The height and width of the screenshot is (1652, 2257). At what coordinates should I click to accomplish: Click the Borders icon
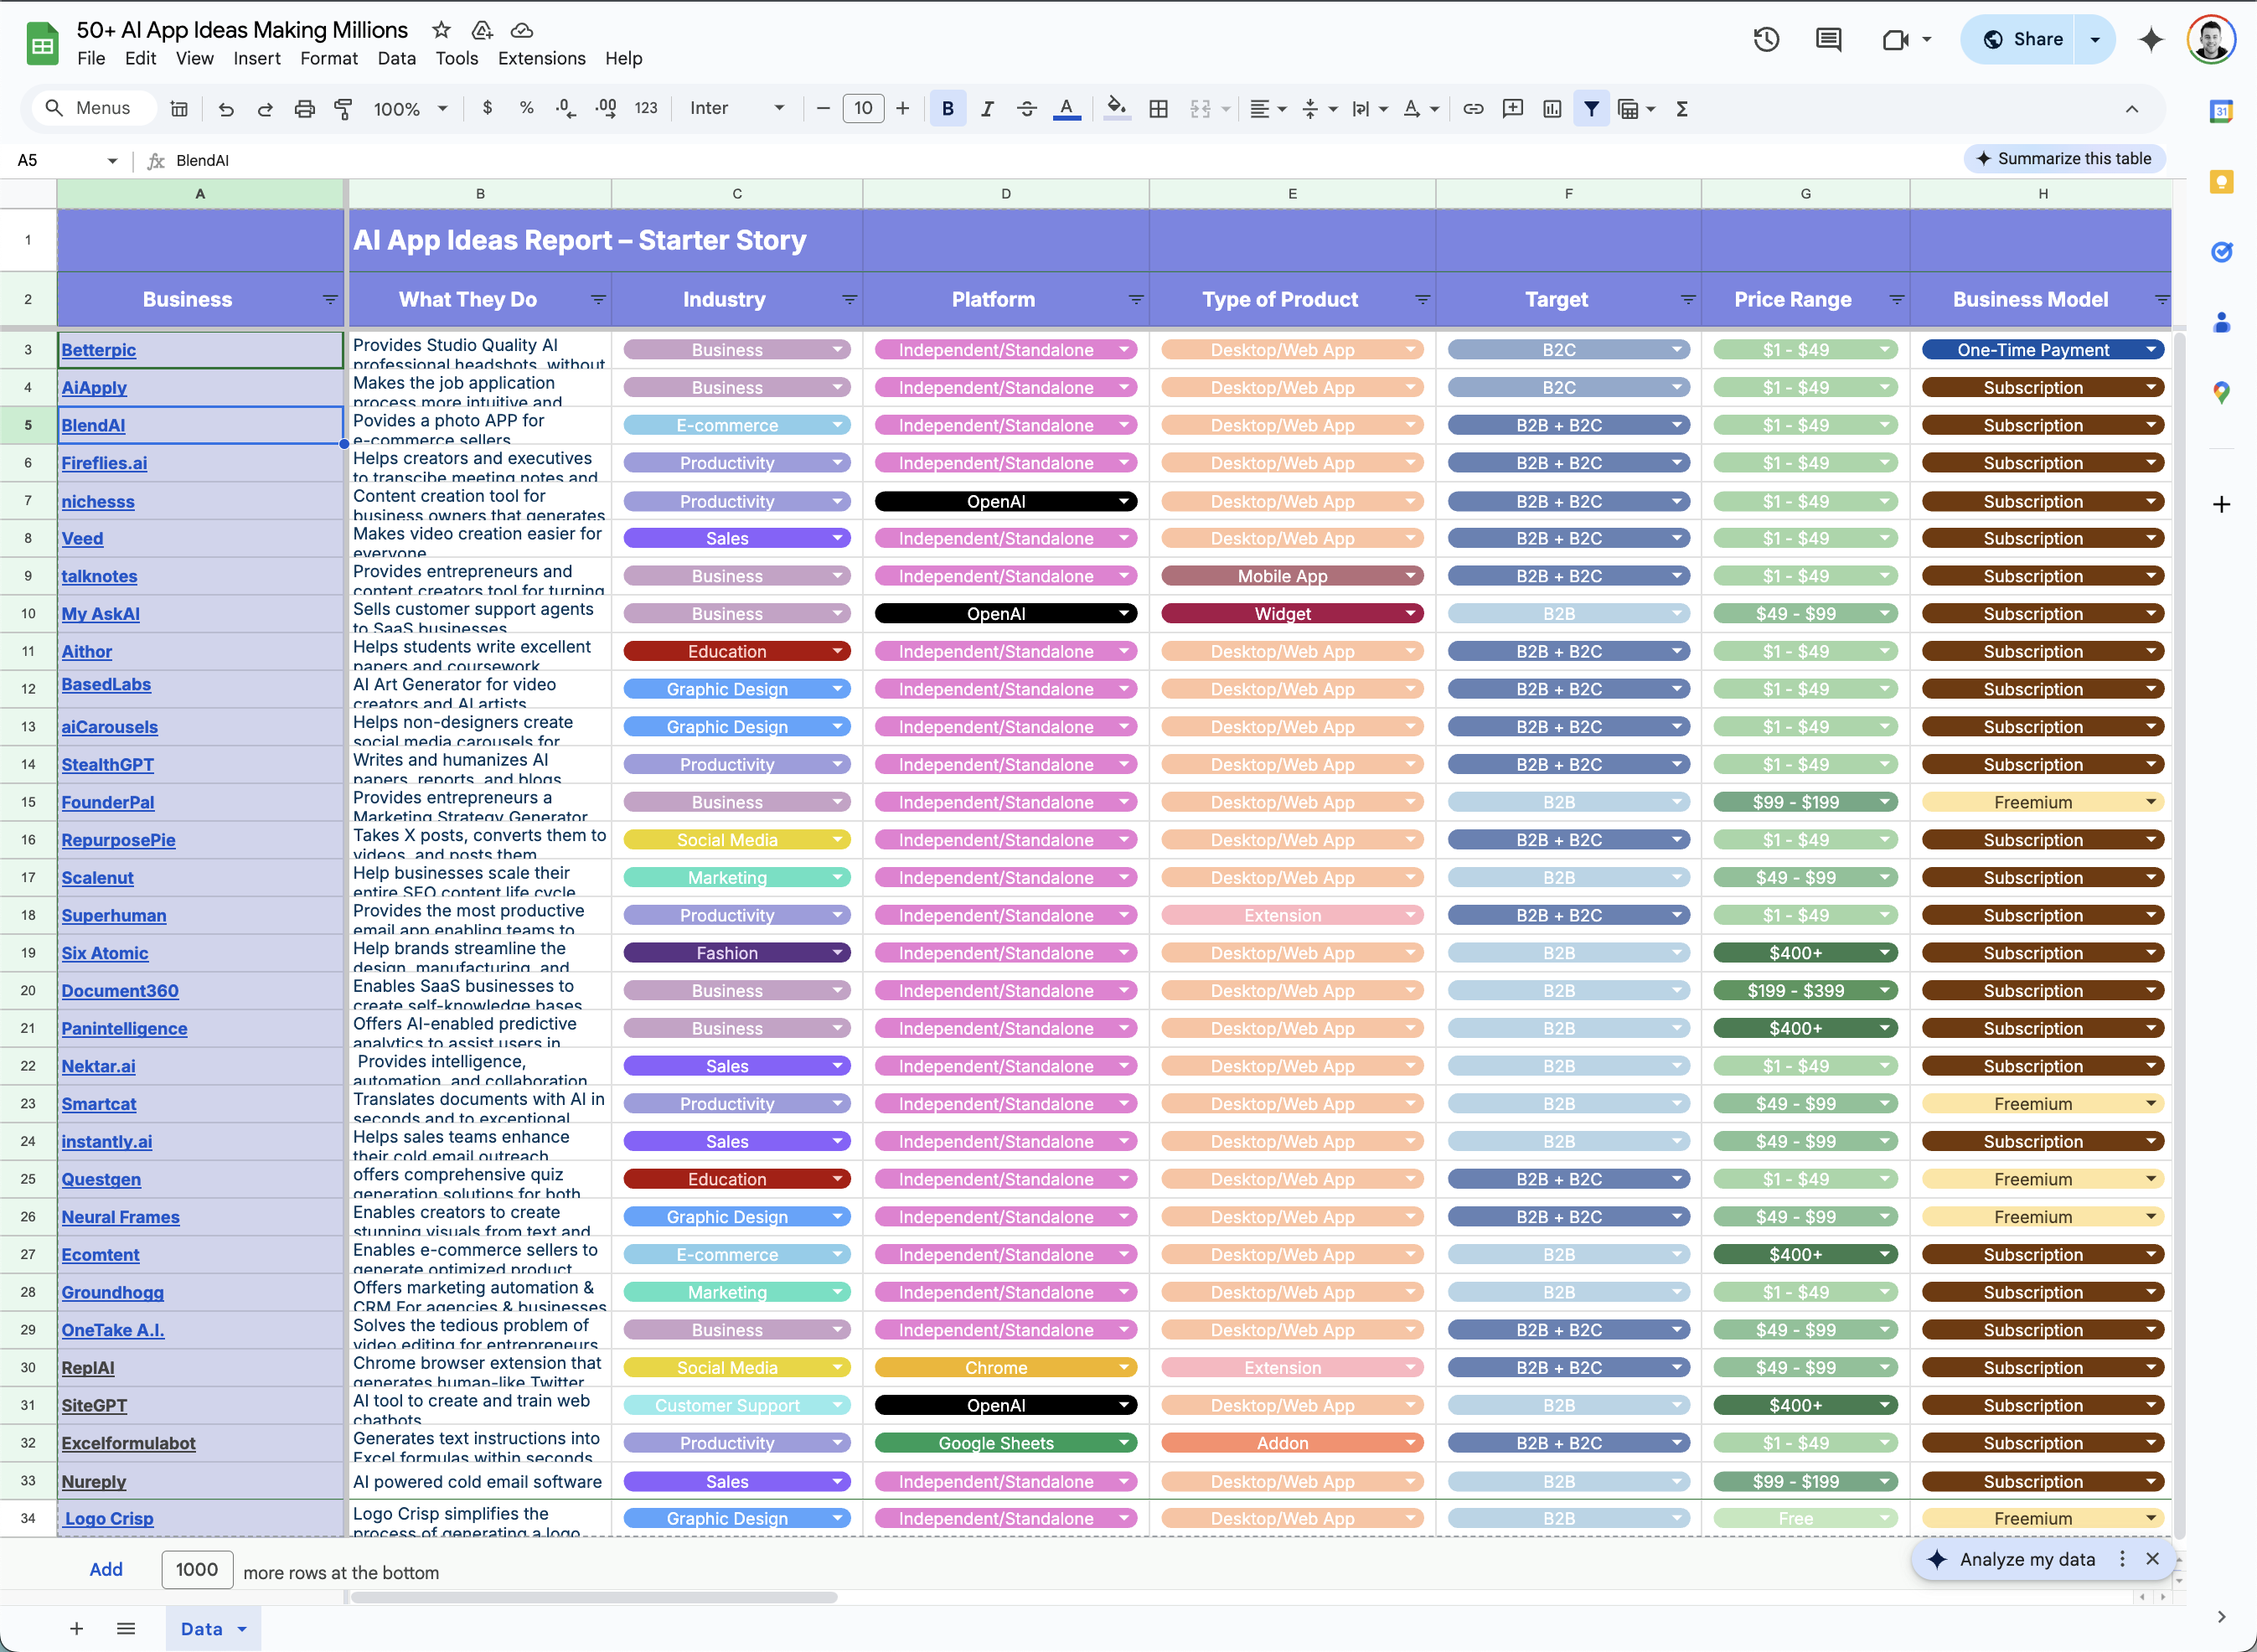(1158, 108)
